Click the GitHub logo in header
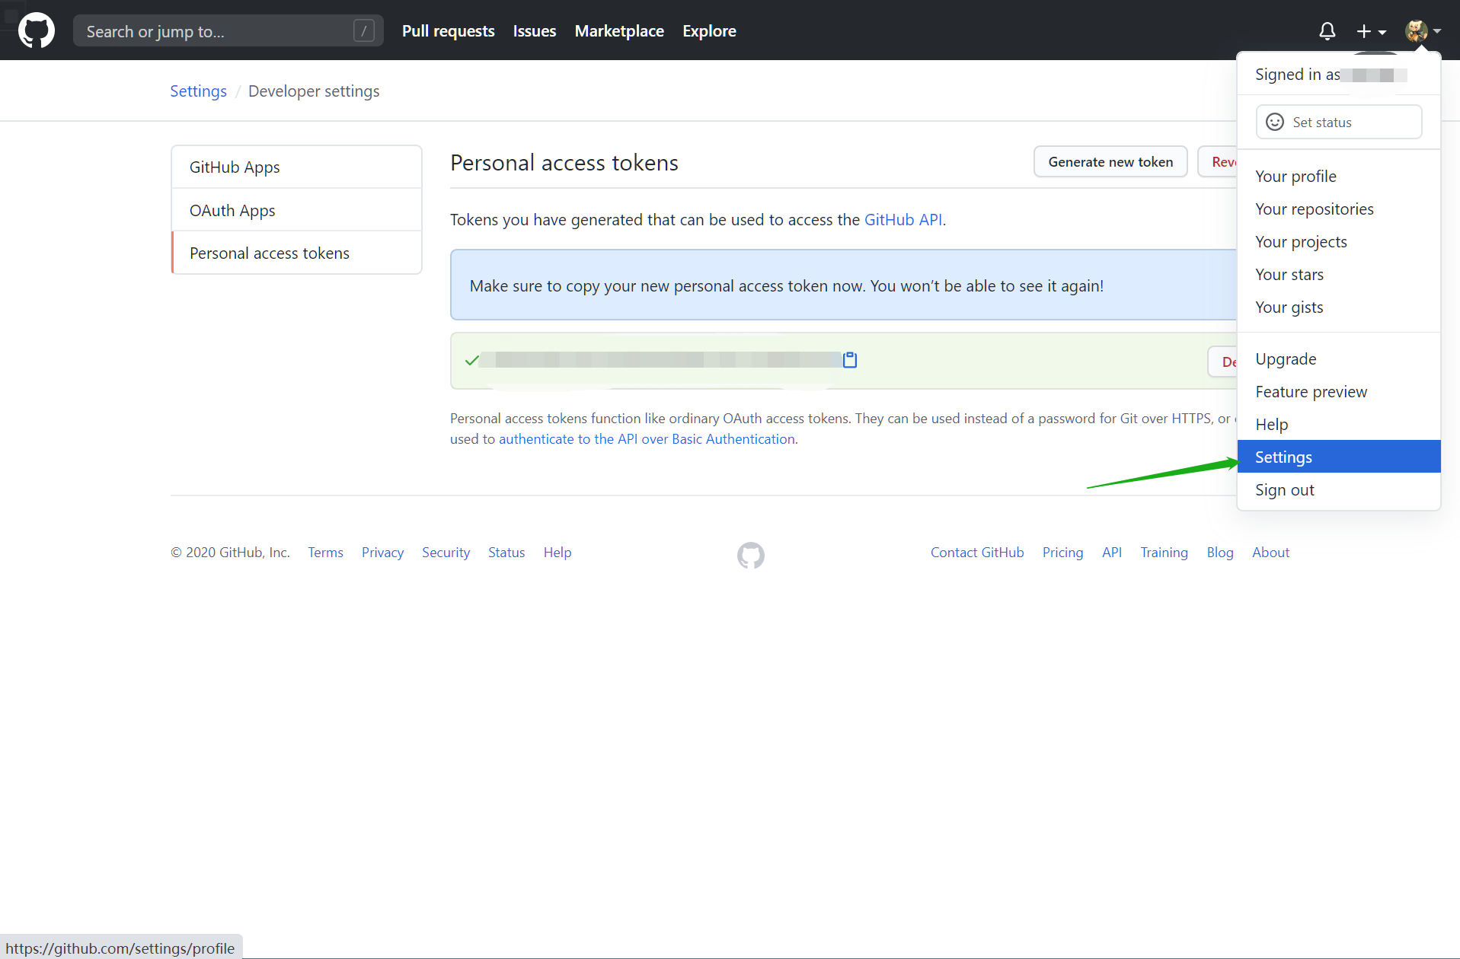The image size is (1460, 959). point(37,30)
